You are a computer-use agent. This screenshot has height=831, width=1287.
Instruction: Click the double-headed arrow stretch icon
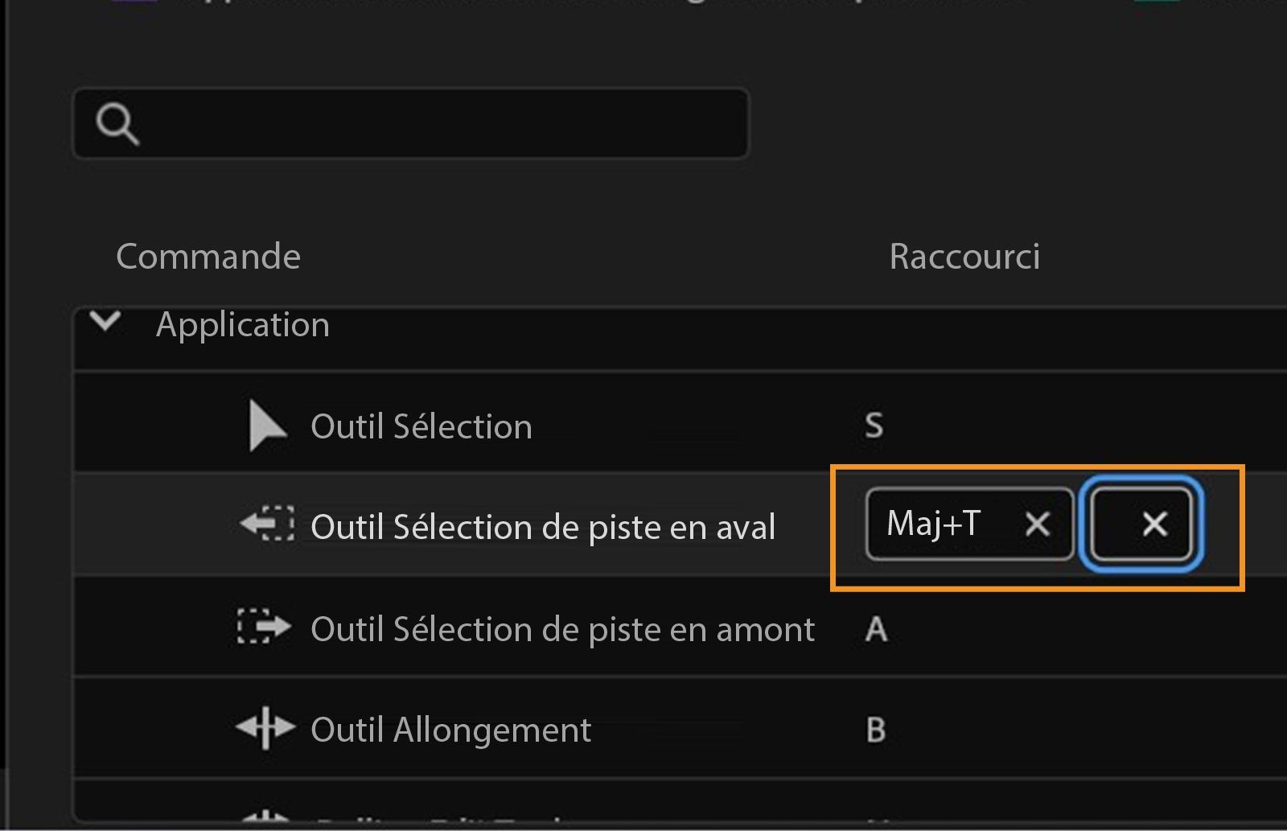tap(267, 729)
